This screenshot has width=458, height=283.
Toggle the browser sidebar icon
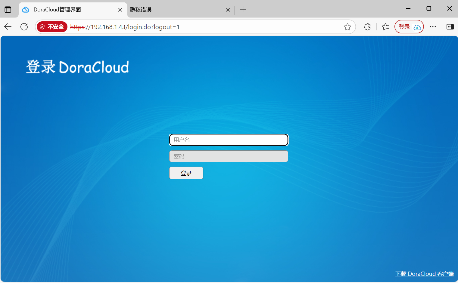pos(450,27)
